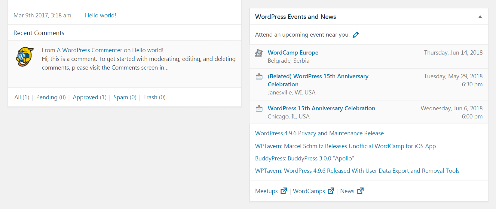The width and height of the screenshot is (496, 209).
Task: Filter comments by Spam (0)
Action: tap(125, 97)
